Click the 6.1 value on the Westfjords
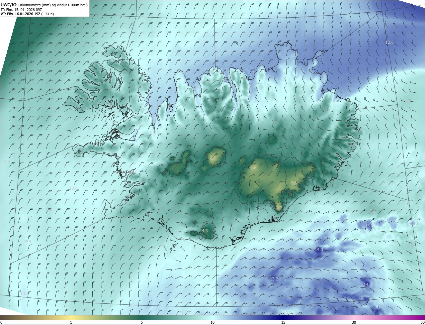425x325 pixels. tap(101, 82)
